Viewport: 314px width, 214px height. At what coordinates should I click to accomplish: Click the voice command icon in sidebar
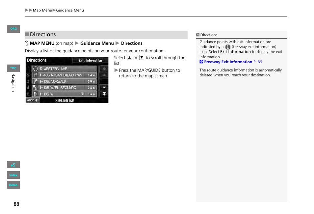pos(13,165)
